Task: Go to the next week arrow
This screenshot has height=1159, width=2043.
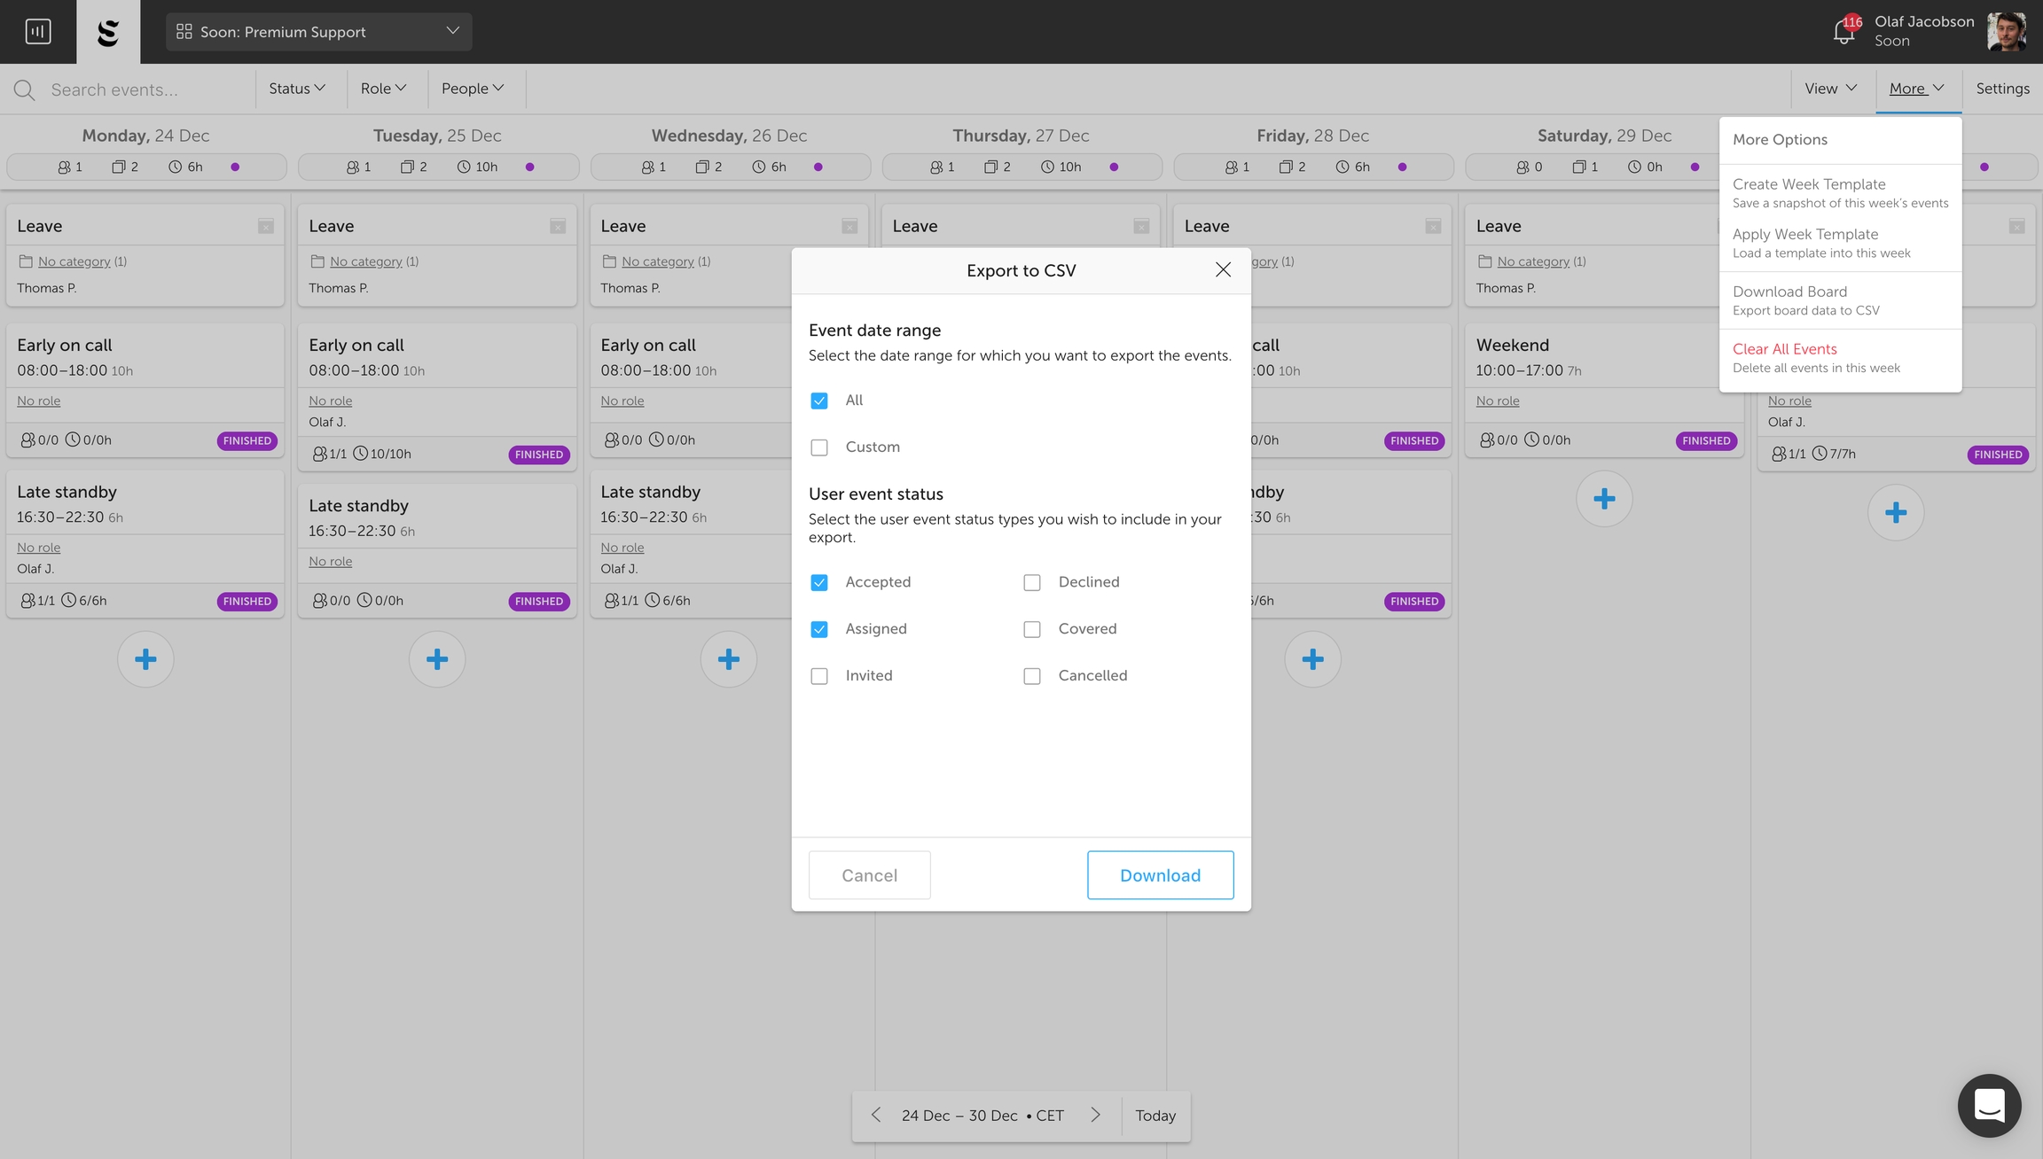Action: click(1095, 1115)
